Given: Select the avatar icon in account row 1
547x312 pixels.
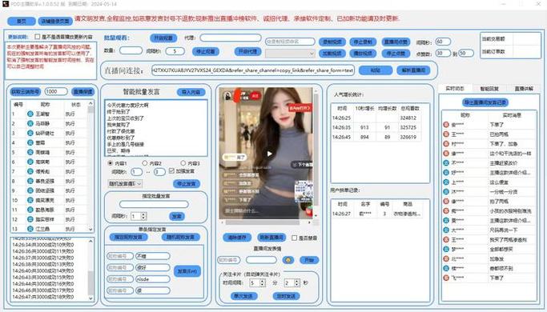Looking at the screenshot, I should 30,114.
